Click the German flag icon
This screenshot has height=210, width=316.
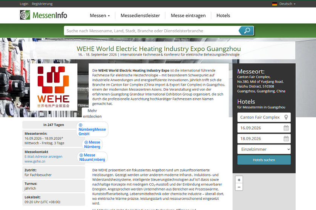tap(275, 4)
